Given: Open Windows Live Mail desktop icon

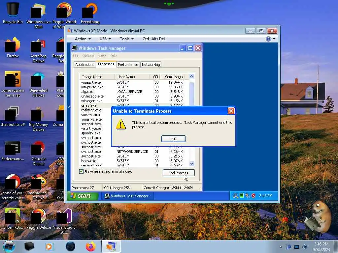Looking at the screenshot, I should click(38, 15).
